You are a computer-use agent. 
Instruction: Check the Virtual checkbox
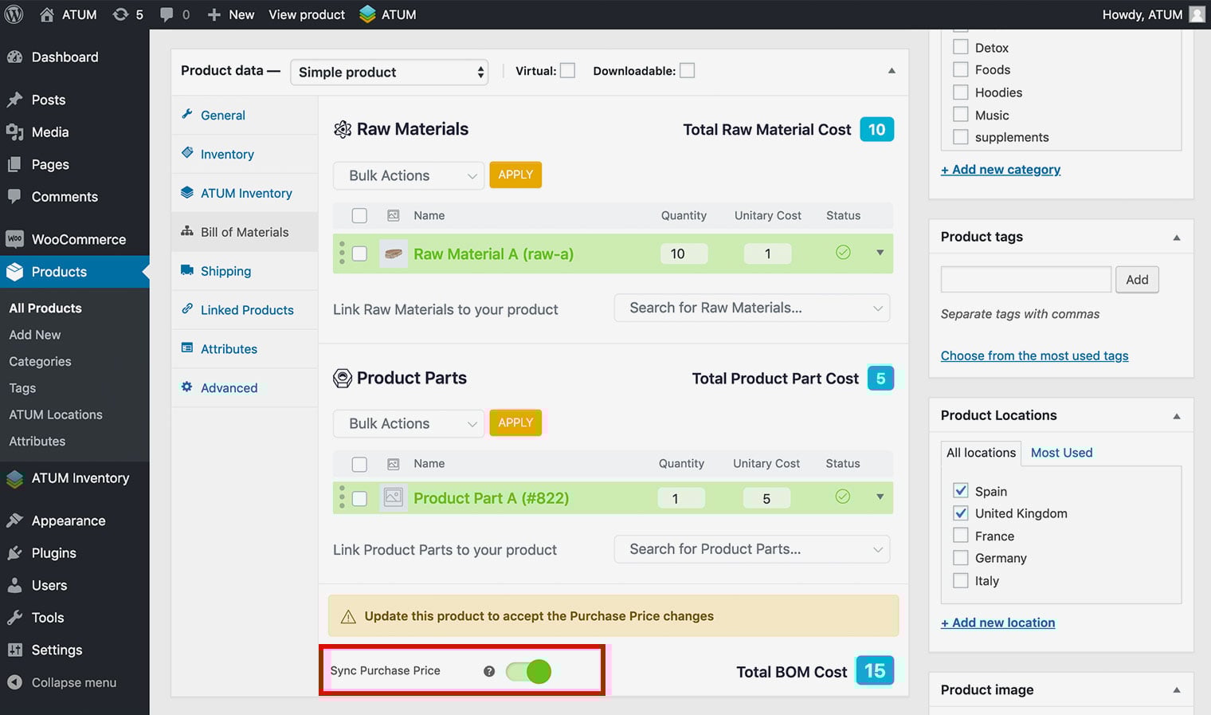pyautogui.click(x=567, y=71)
